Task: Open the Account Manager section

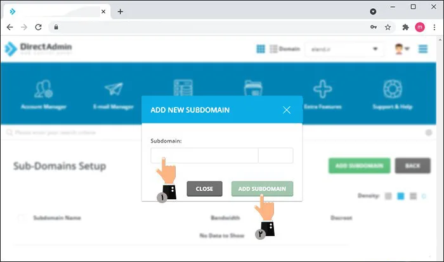Action: (x=44, y=94)
